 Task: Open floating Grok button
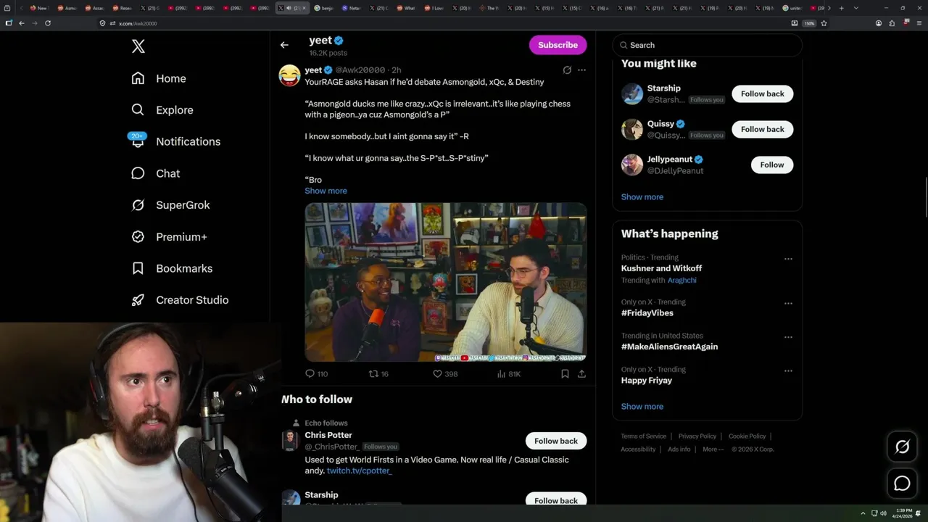[x=902, y=447]
